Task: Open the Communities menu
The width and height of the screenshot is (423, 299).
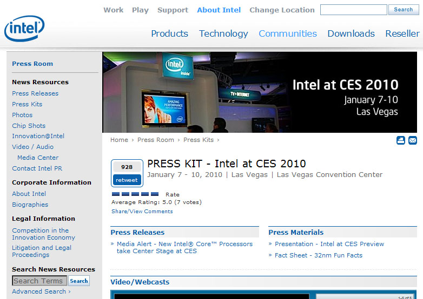Action: point(288,33)
